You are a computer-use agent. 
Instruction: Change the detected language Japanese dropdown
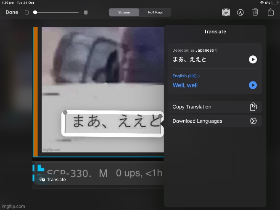click(206, 50)
